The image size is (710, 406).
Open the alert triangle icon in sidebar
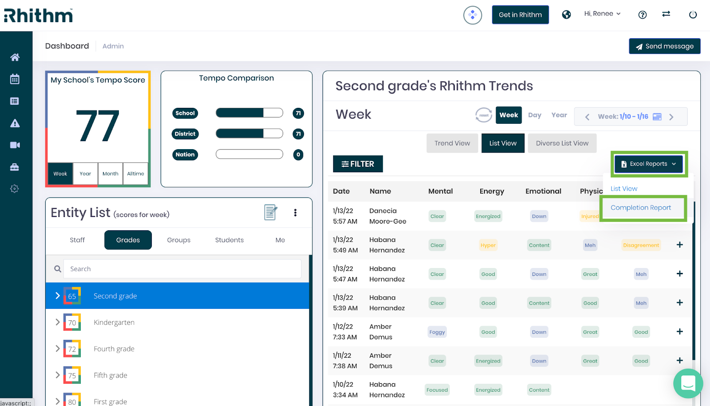pyautogui.click(x=15, y=123)
